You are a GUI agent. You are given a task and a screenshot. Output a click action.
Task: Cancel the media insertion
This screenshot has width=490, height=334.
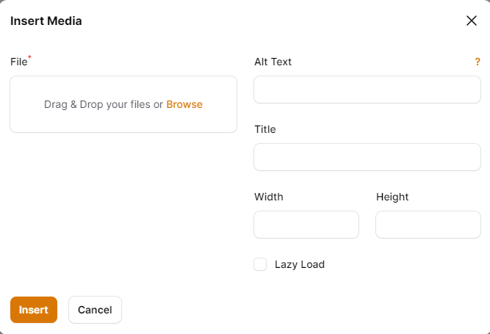coord(95,310)
